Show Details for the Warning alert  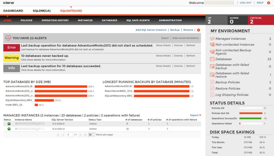click(163, 56)
